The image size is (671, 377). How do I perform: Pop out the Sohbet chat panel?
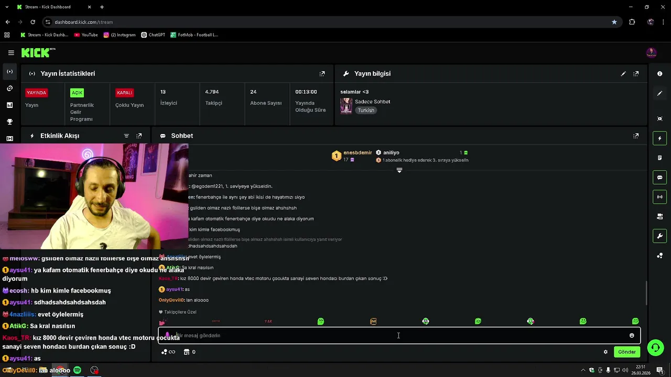click(636, 136)
